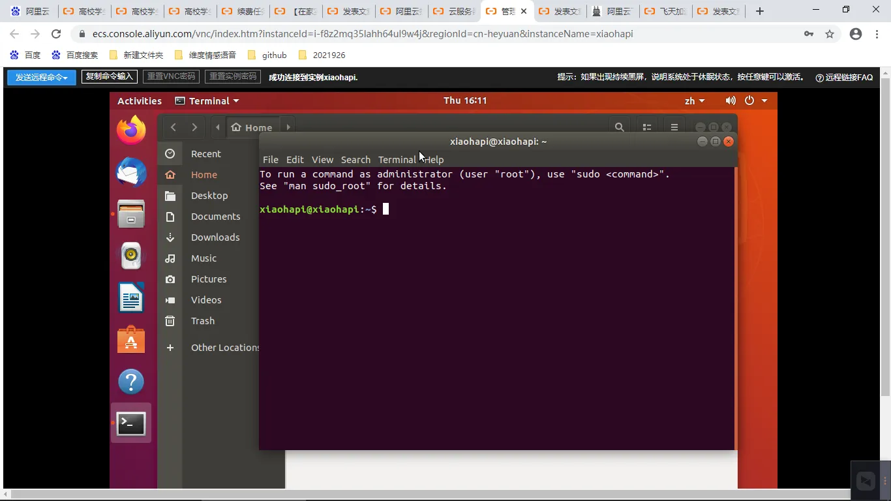This screenshot has height=501, width=891.
Task: Open the Files hamburger menu
Action: pyautogui.click(x=674, y=127)
